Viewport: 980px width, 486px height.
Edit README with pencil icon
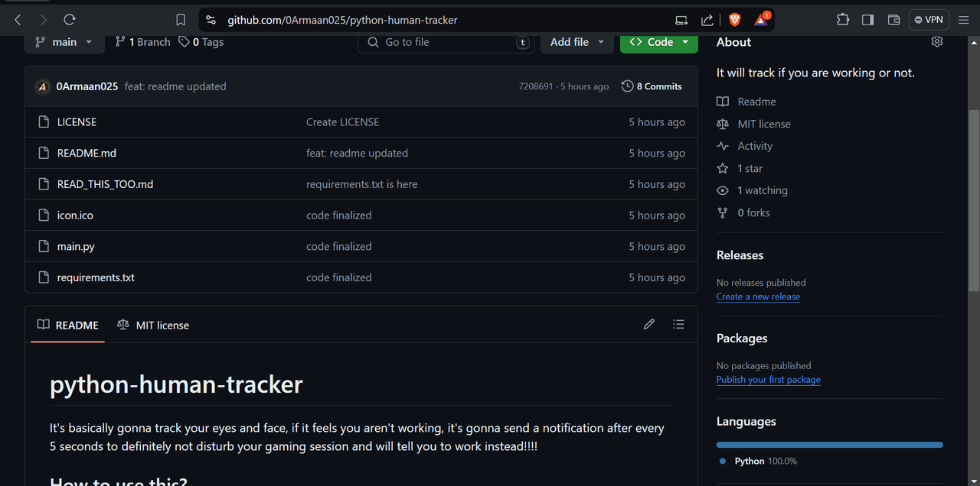click(649, 325)
